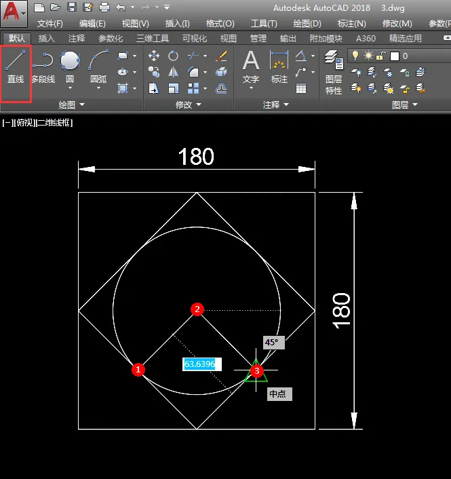
Task: Activate the Mirror tool icon
Action: [173, 72]
